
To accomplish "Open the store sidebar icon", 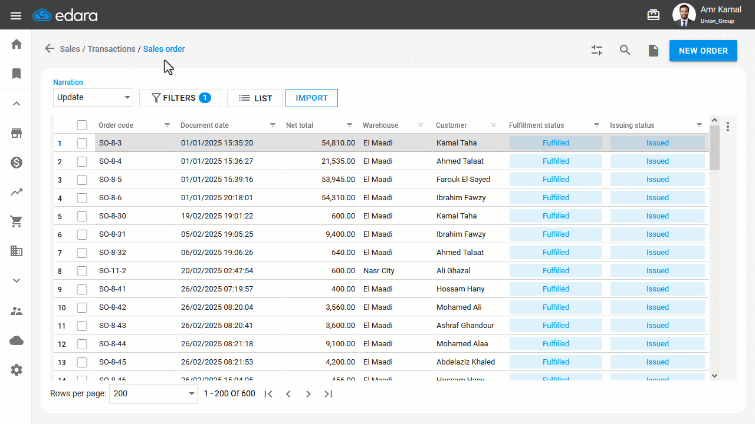I will [17, 133].
